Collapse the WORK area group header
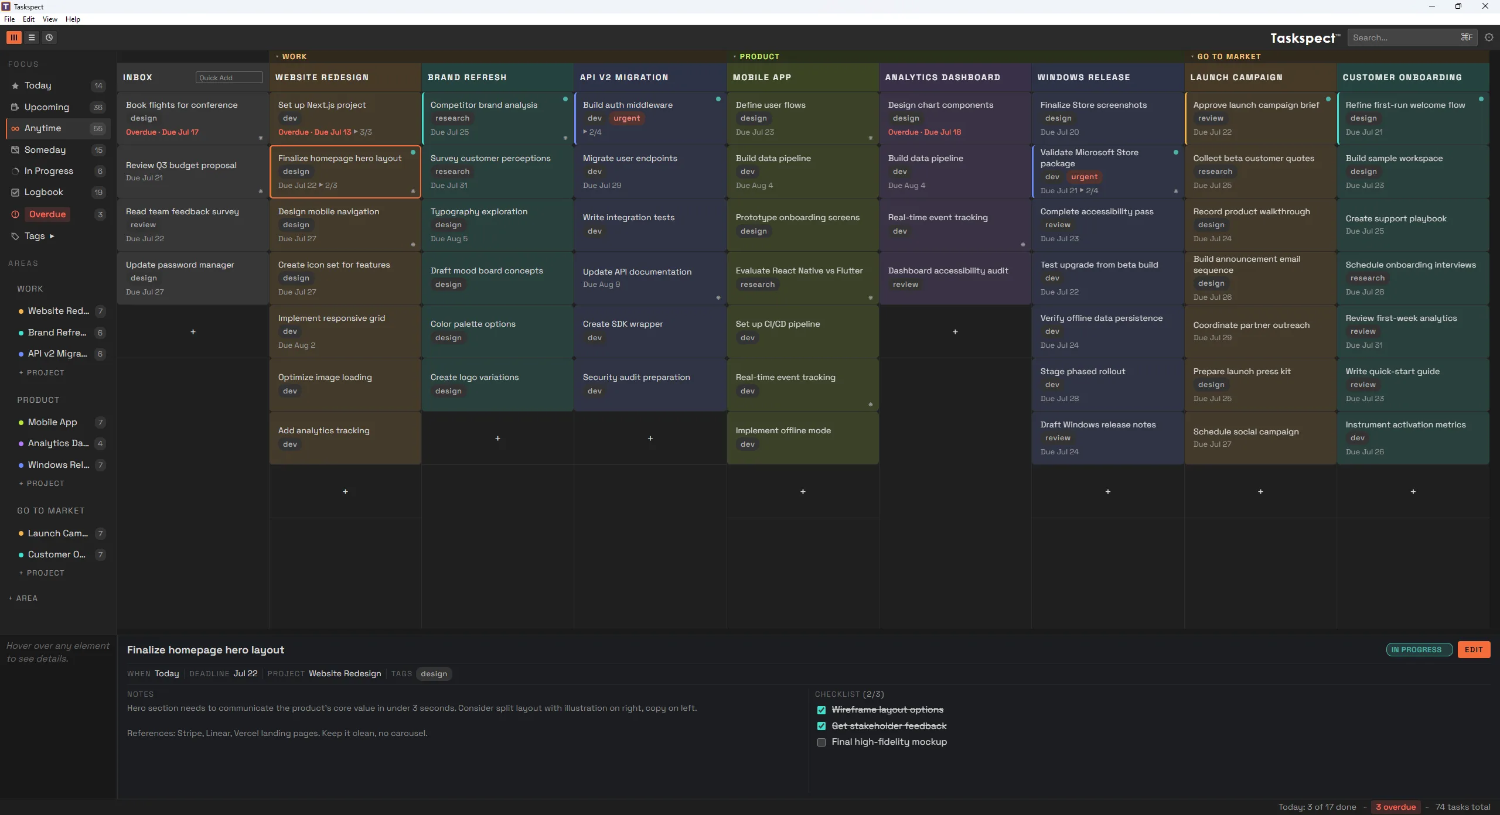 pos(291,57)
